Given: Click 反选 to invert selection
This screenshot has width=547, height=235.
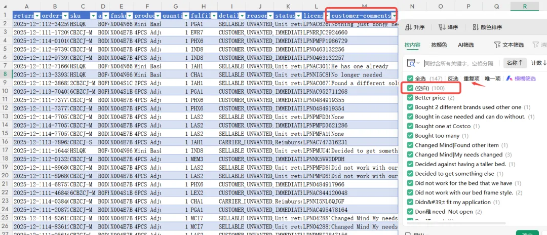Looking at the screenshot, I should (x=453, y=79).
